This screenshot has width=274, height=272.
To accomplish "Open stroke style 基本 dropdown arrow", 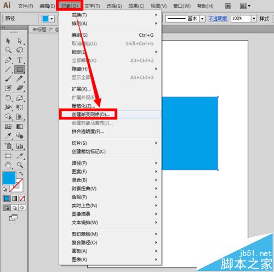I will click(x=202, y=19).
